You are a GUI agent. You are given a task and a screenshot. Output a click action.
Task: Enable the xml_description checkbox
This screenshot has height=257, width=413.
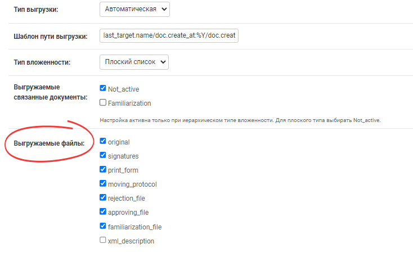[103, 240]
